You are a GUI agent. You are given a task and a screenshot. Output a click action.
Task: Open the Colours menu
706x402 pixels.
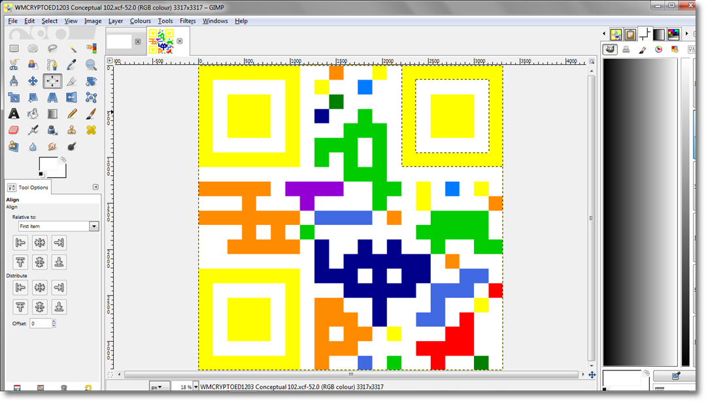coord(140,21)
